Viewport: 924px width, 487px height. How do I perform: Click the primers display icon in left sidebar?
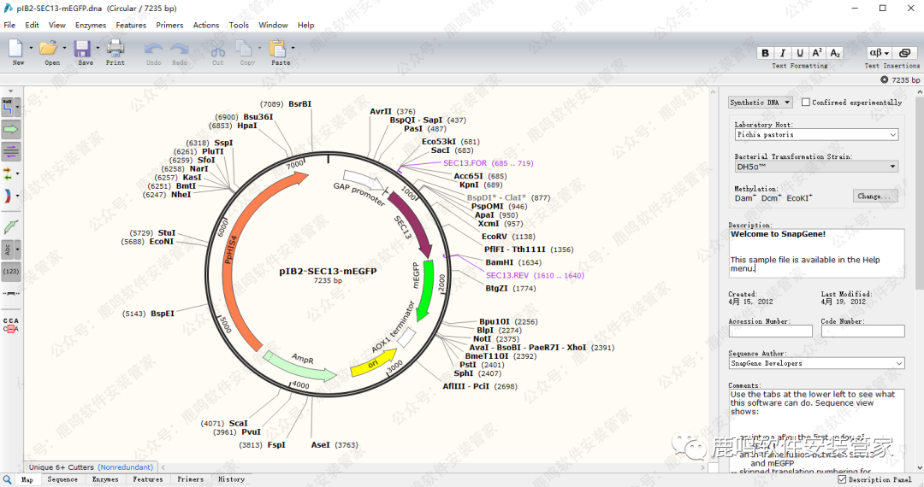point(11,152)
